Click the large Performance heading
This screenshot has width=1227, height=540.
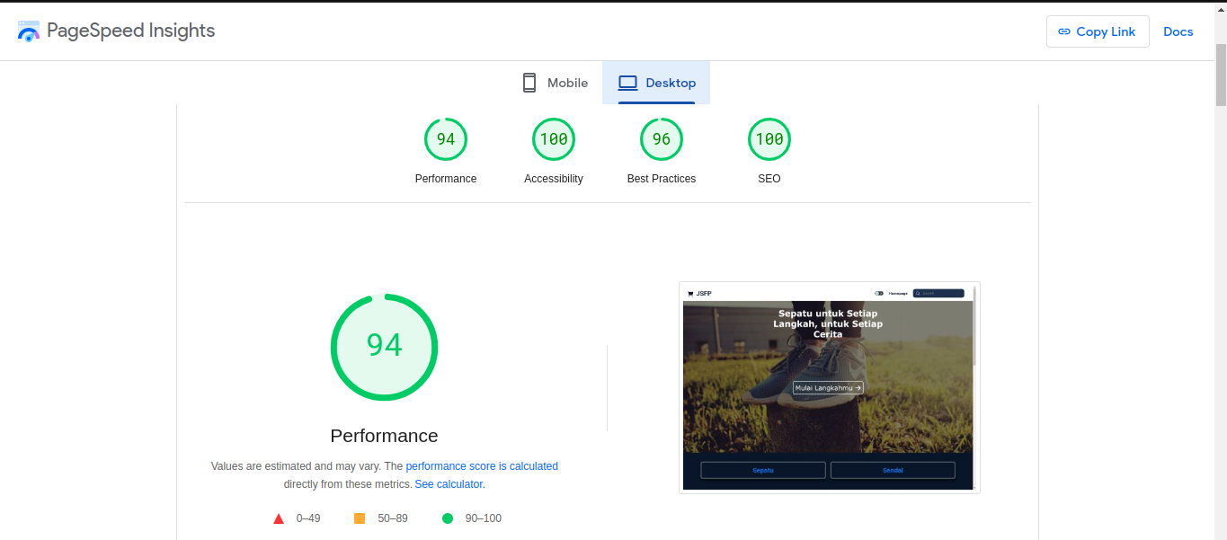tap(385, 436)
